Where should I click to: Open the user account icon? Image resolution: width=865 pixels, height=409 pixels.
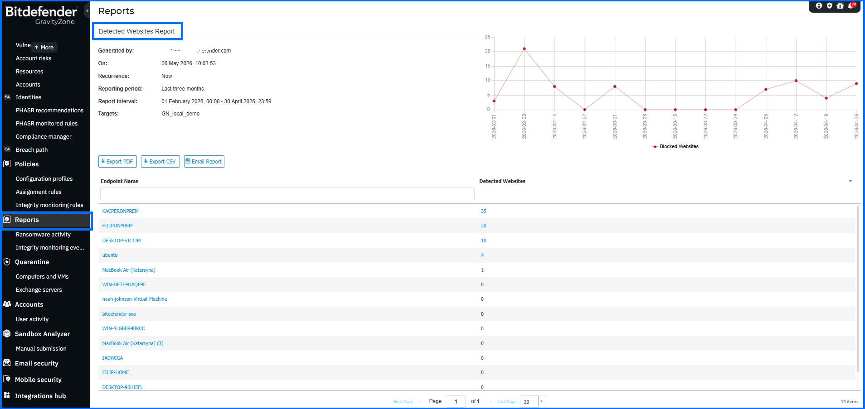pos(819,6)
